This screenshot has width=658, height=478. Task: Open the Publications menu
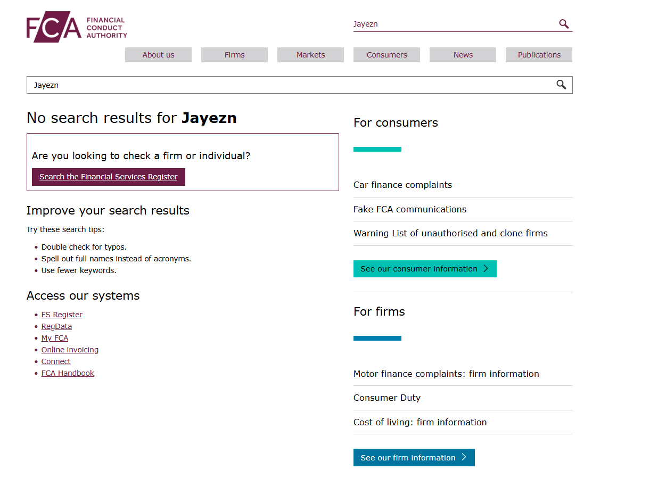(x=539, y=55)
